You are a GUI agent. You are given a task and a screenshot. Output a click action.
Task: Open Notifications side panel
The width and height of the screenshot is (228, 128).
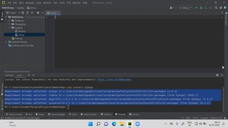pyautogui.click(x=226, y=19)
